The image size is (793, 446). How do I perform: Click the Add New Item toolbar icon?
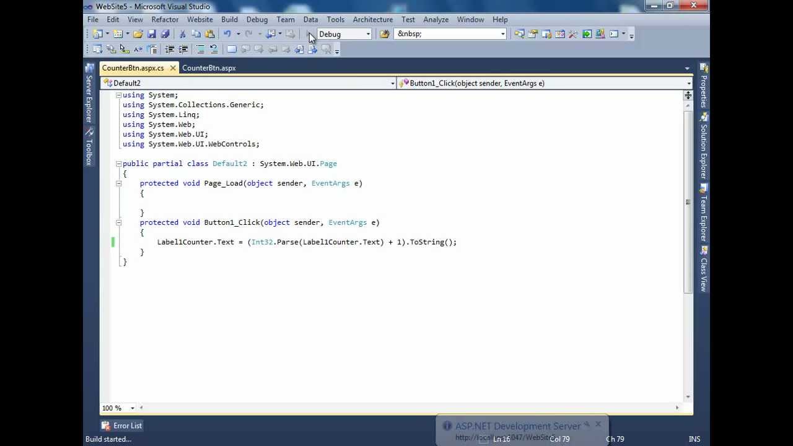(118, 34)
